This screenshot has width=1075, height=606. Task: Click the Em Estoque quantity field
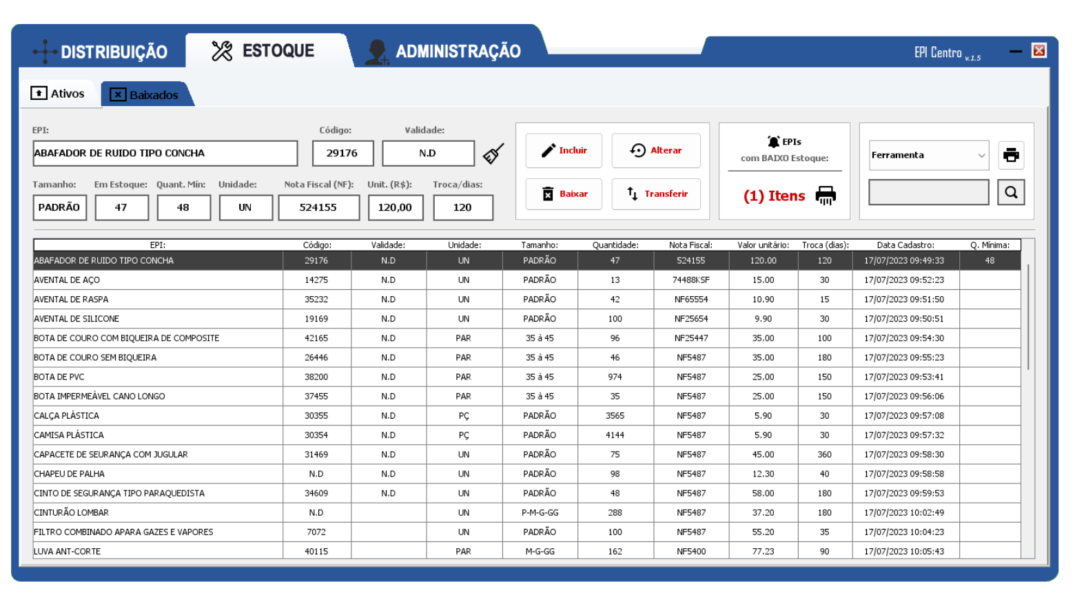click(x=121, y=207)
